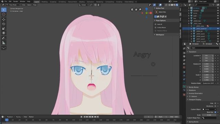Toggle the Wireframe checkbox
Screen dimensions: 220x124
(x=215, y=106)
